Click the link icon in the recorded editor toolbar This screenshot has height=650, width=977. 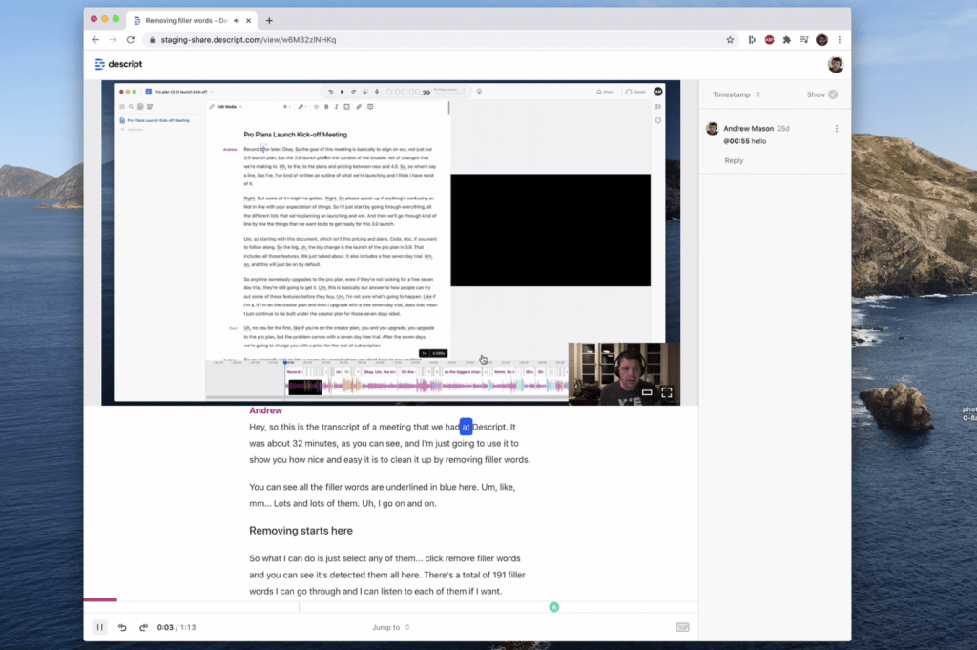tap(359, 107)
